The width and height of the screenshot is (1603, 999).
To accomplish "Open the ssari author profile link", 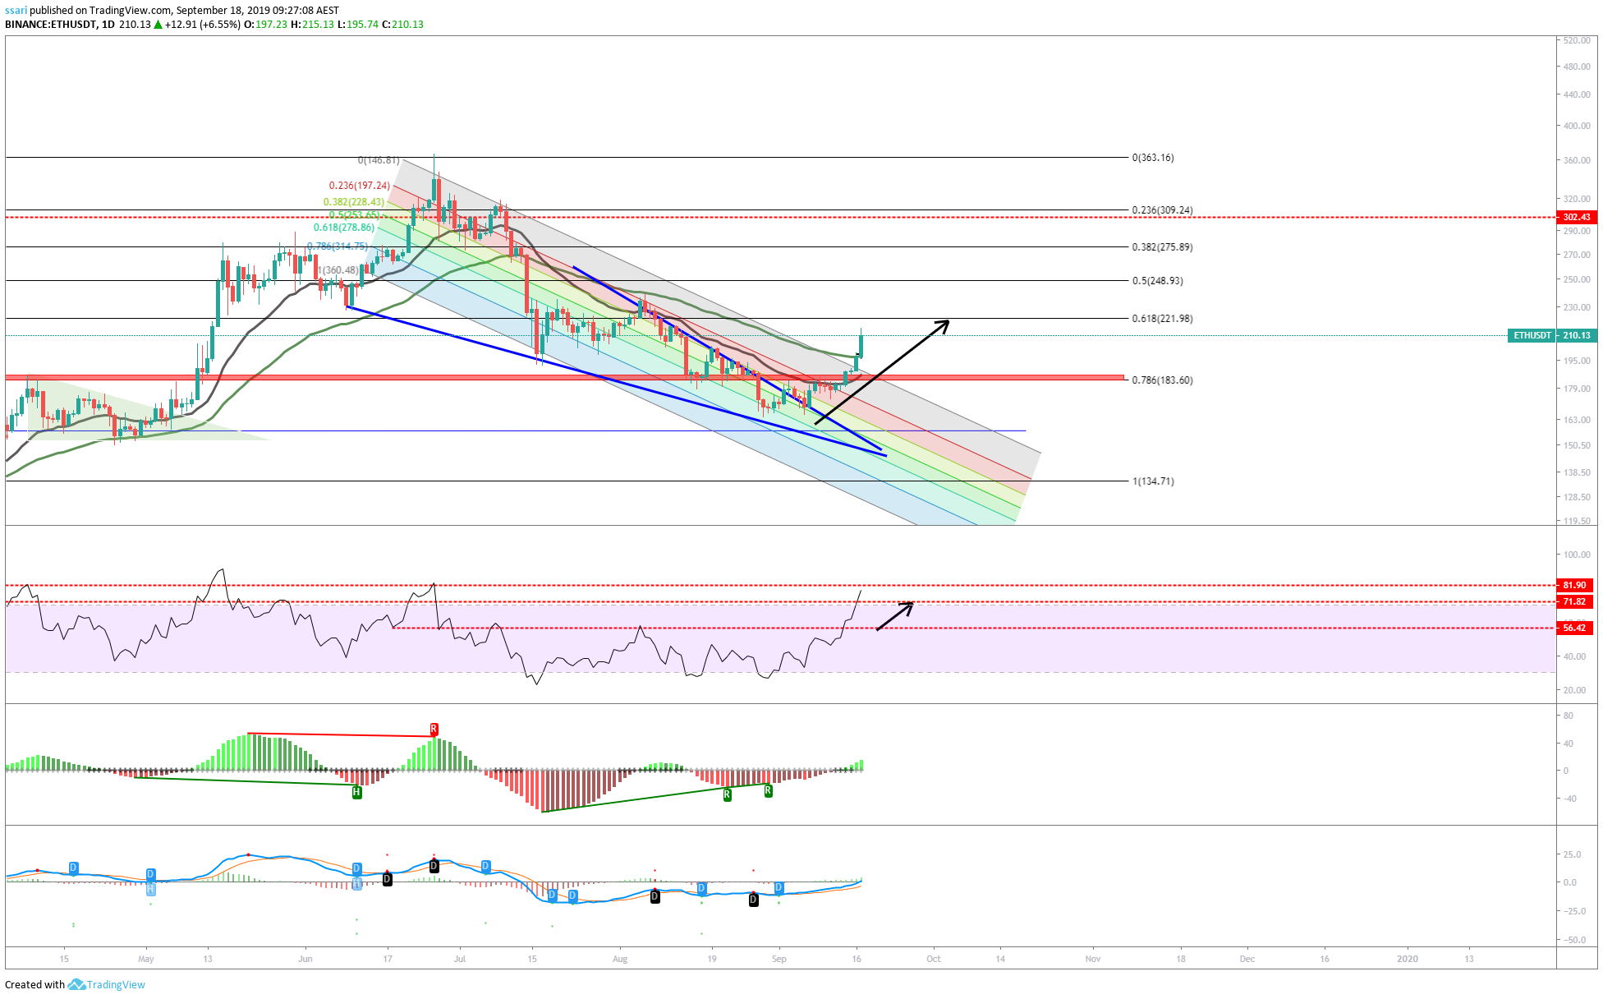I will [16, 11].
